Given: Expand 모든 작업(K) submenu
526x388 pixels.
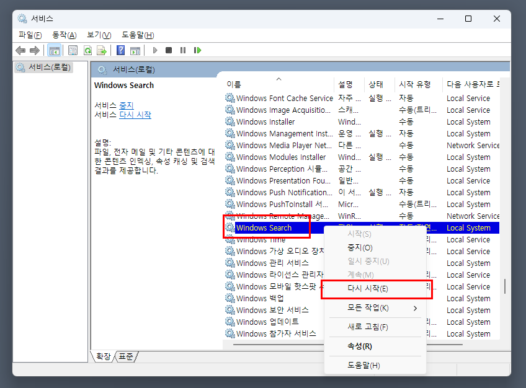Looking at the screenshot, I should point(375,308).
